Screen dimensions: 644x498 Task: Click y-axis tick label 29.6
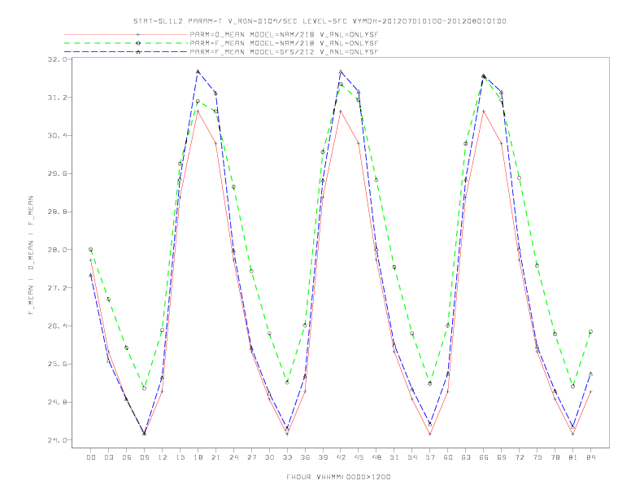[57, 174]
